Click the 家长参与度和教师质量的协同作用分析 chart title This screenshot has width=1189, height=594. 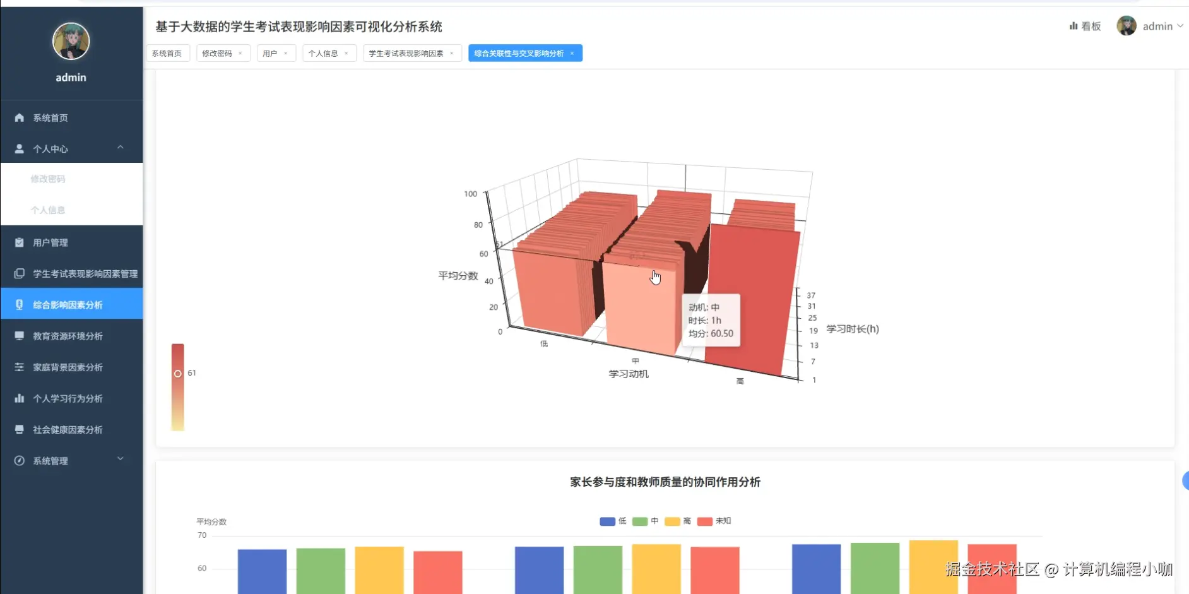(665, 482)
